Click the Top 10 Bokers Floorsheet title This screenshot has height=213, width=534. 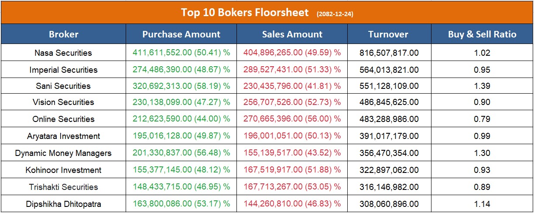tap(246, 12)
